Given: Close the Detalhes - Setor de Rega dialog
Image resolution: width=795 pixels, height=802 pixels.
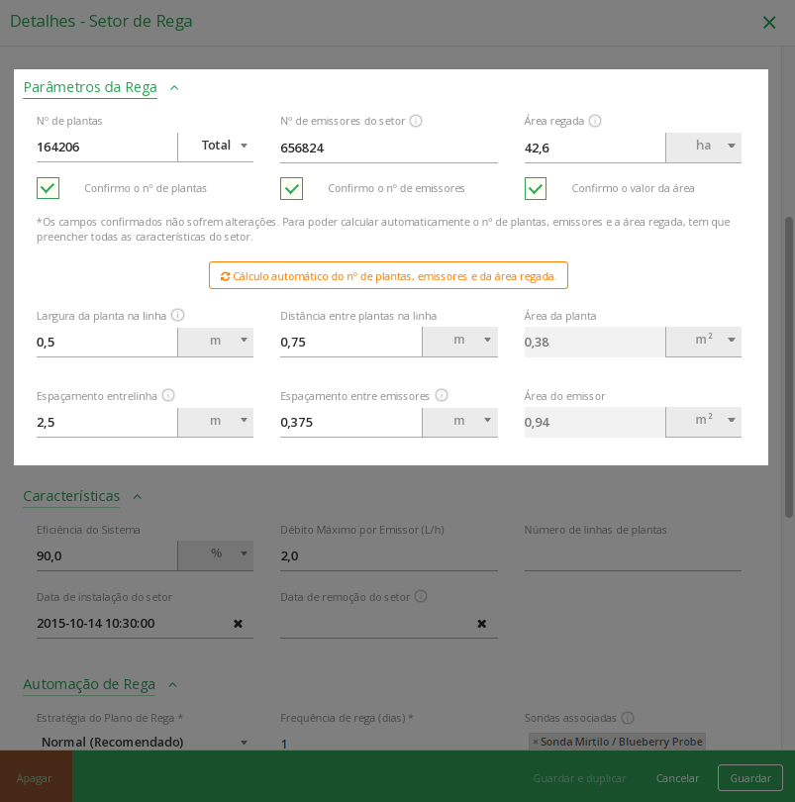Looking at the screenshot, I should [769, 22].
